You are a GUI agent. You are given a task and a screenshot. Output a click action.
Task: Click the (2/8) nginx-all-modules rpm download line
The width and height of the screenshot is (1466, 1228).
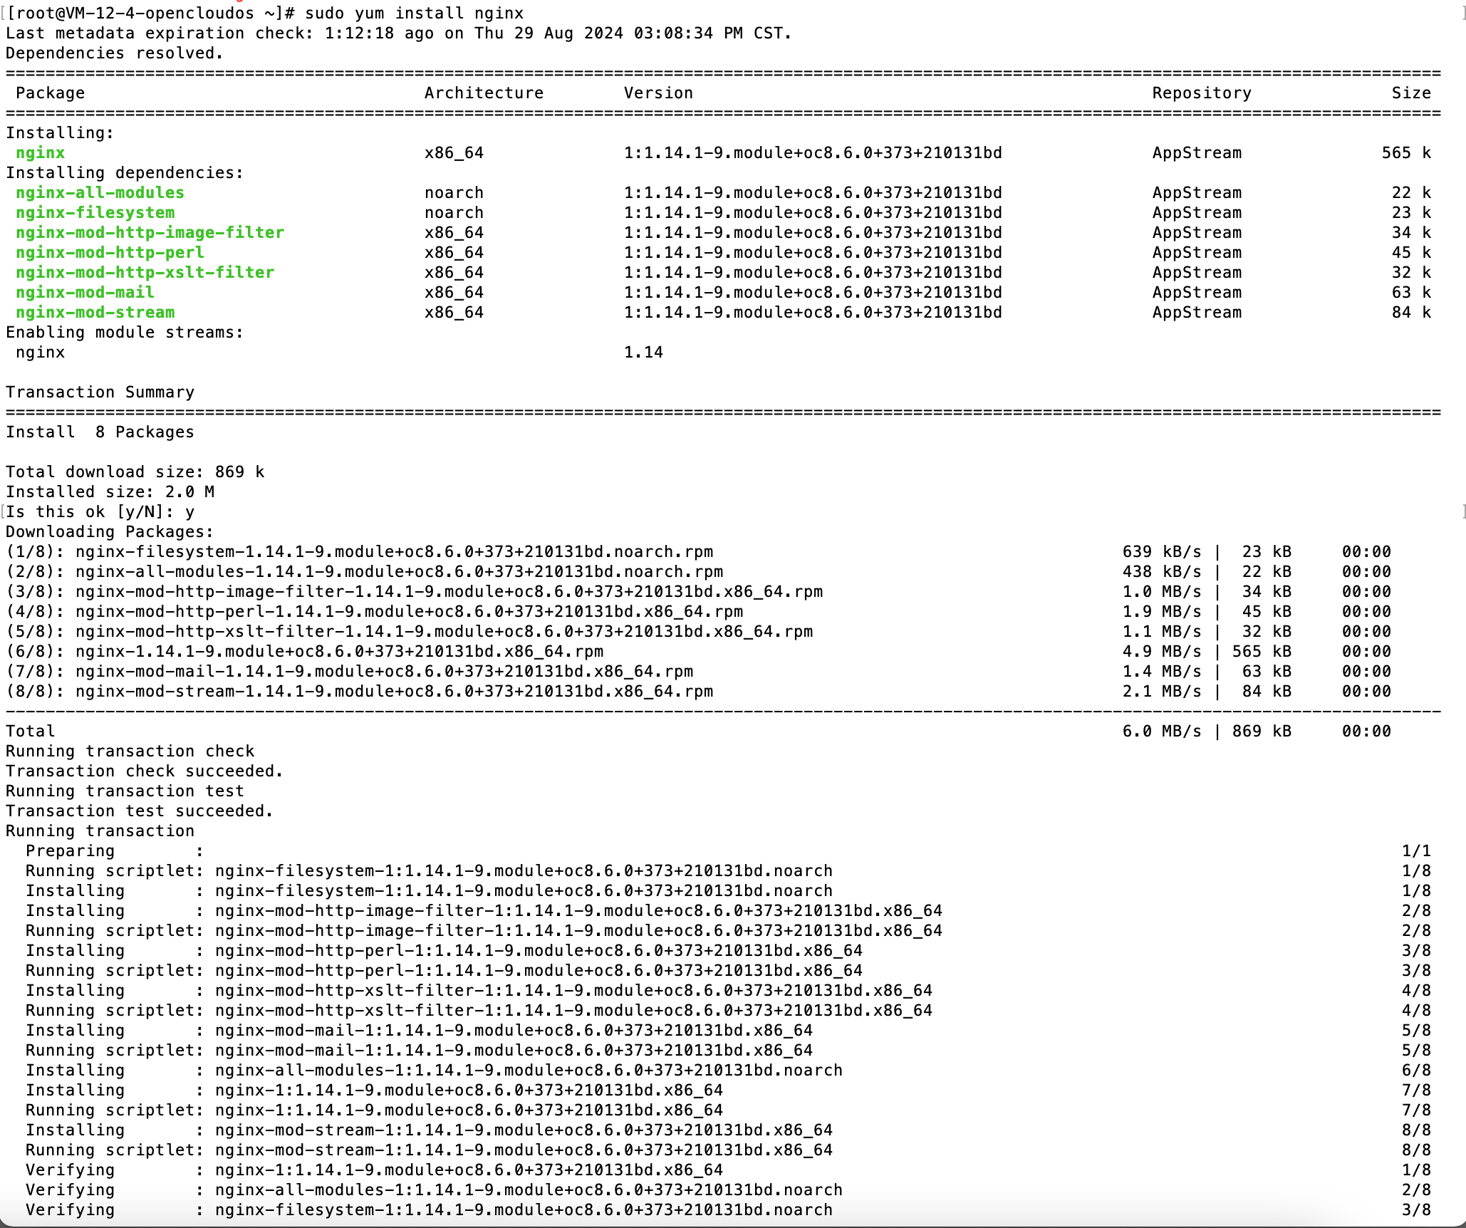pos(698,572)
